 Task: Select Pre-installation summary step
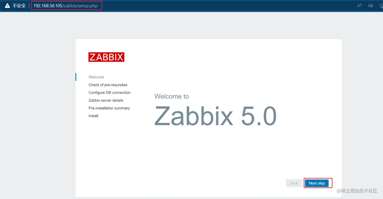tap(109, 108)
